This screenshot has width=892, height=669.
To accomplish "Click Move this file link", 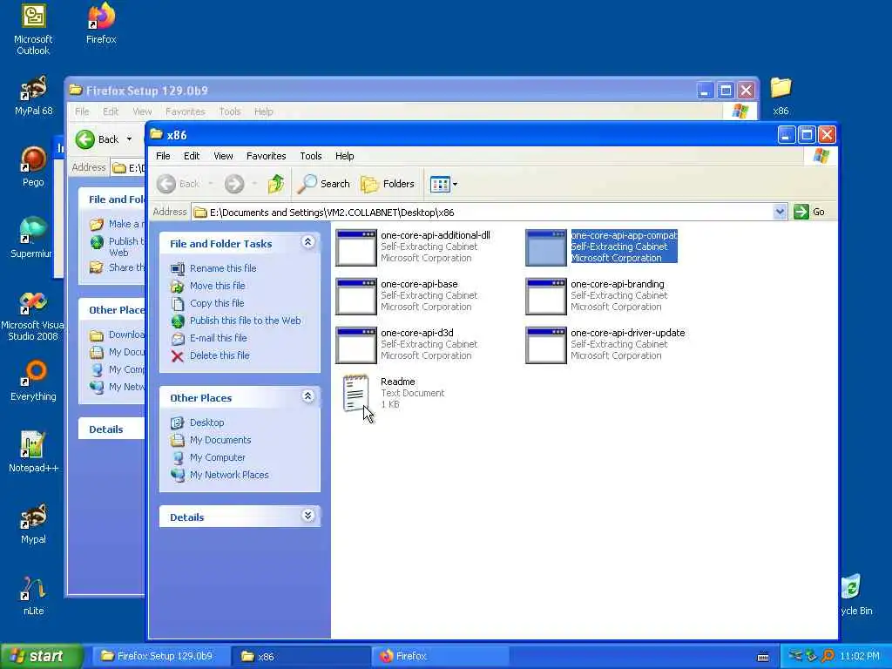I will (217, 286).
